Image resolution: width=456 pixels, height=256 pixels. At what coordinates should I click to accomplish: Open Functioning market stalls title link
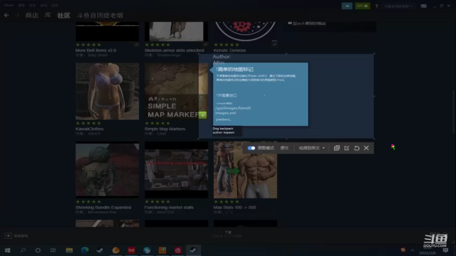169,207
